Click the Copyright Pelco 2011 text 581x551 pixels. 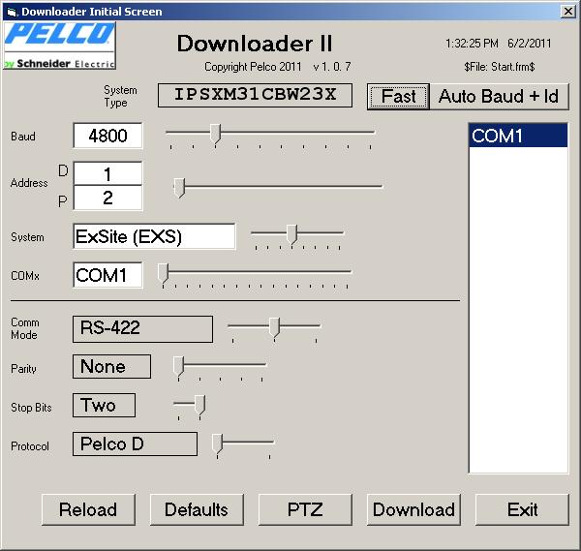pos(253,67)
